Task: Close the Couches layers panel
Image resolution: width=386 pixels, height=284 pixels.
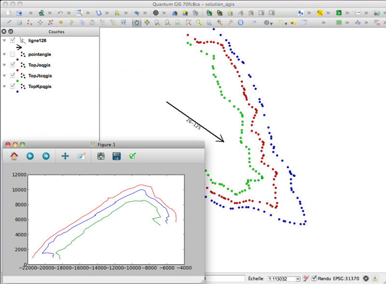Action: (4, 32)
